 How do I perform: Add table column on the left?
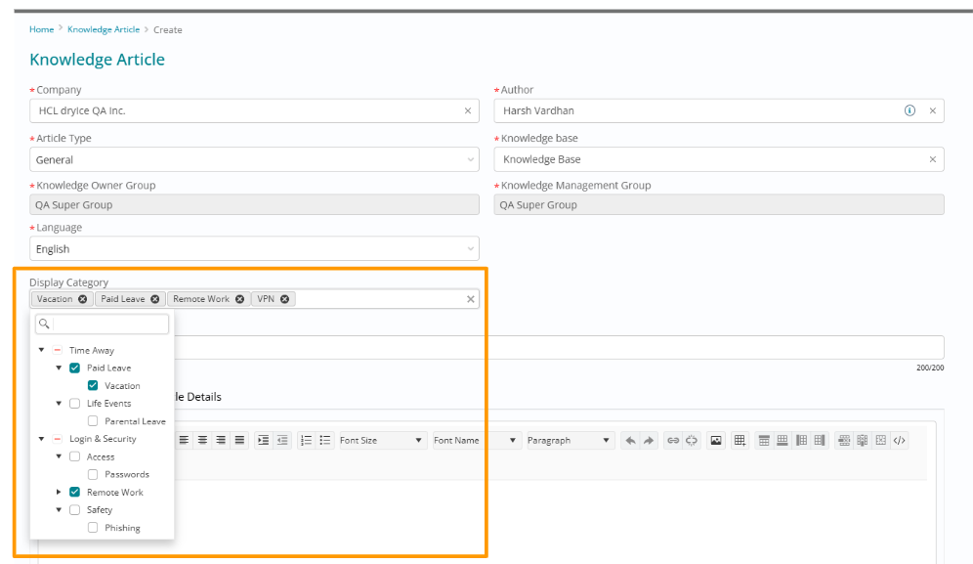click(801, 441)
